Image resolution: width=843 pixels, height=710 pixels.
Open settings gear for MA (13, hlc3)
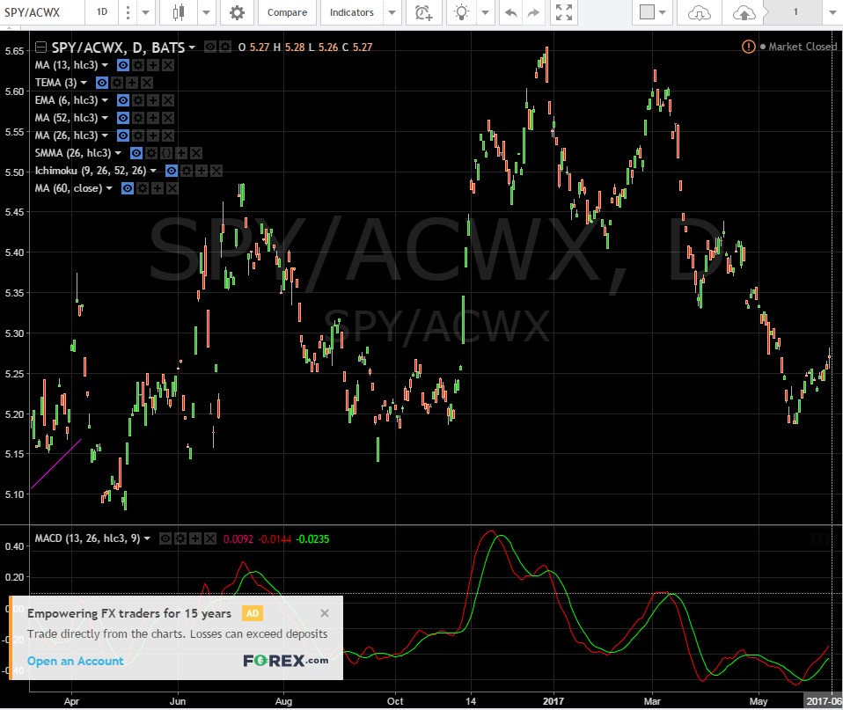[x=138, y=65]
